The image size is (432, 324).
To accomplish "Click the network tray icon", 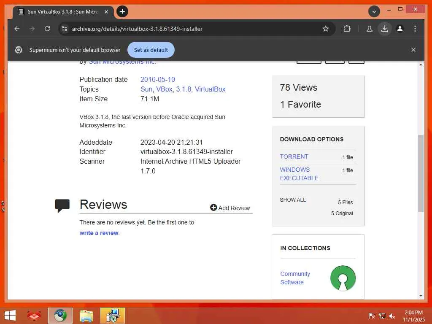I will (x=382, y=316).
